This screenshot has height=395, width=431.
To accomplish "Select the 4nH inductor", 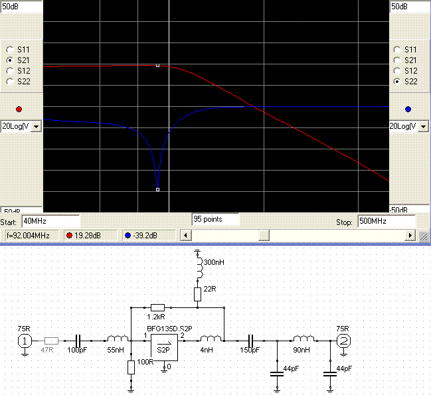I will point(211,339).
